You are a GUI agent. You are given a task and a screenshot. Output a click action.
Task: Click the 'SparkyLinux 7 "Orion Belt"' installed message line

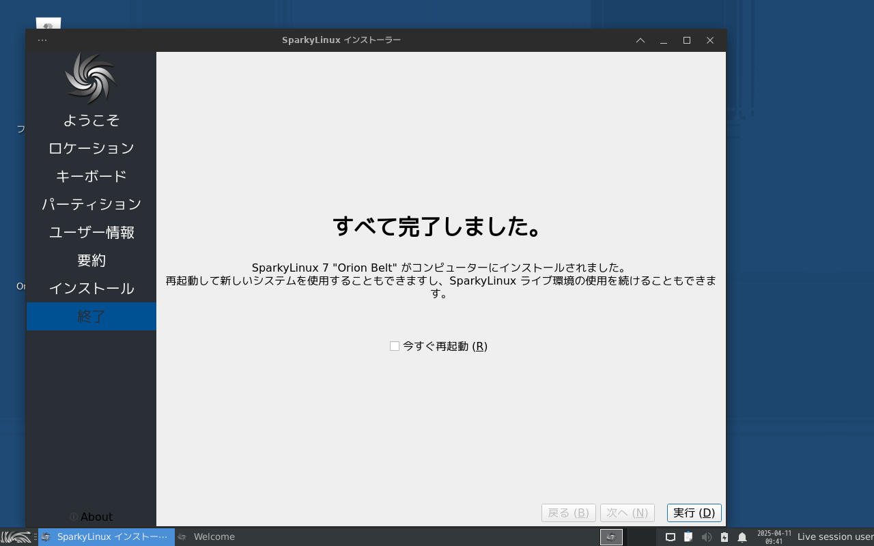(x=439, y=268)
